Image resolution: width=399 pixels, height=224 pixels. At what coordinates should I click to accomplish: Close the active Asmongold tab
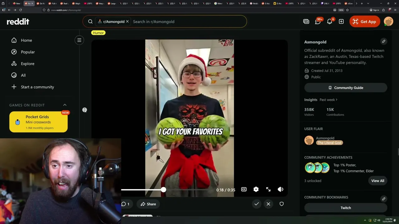32,3
